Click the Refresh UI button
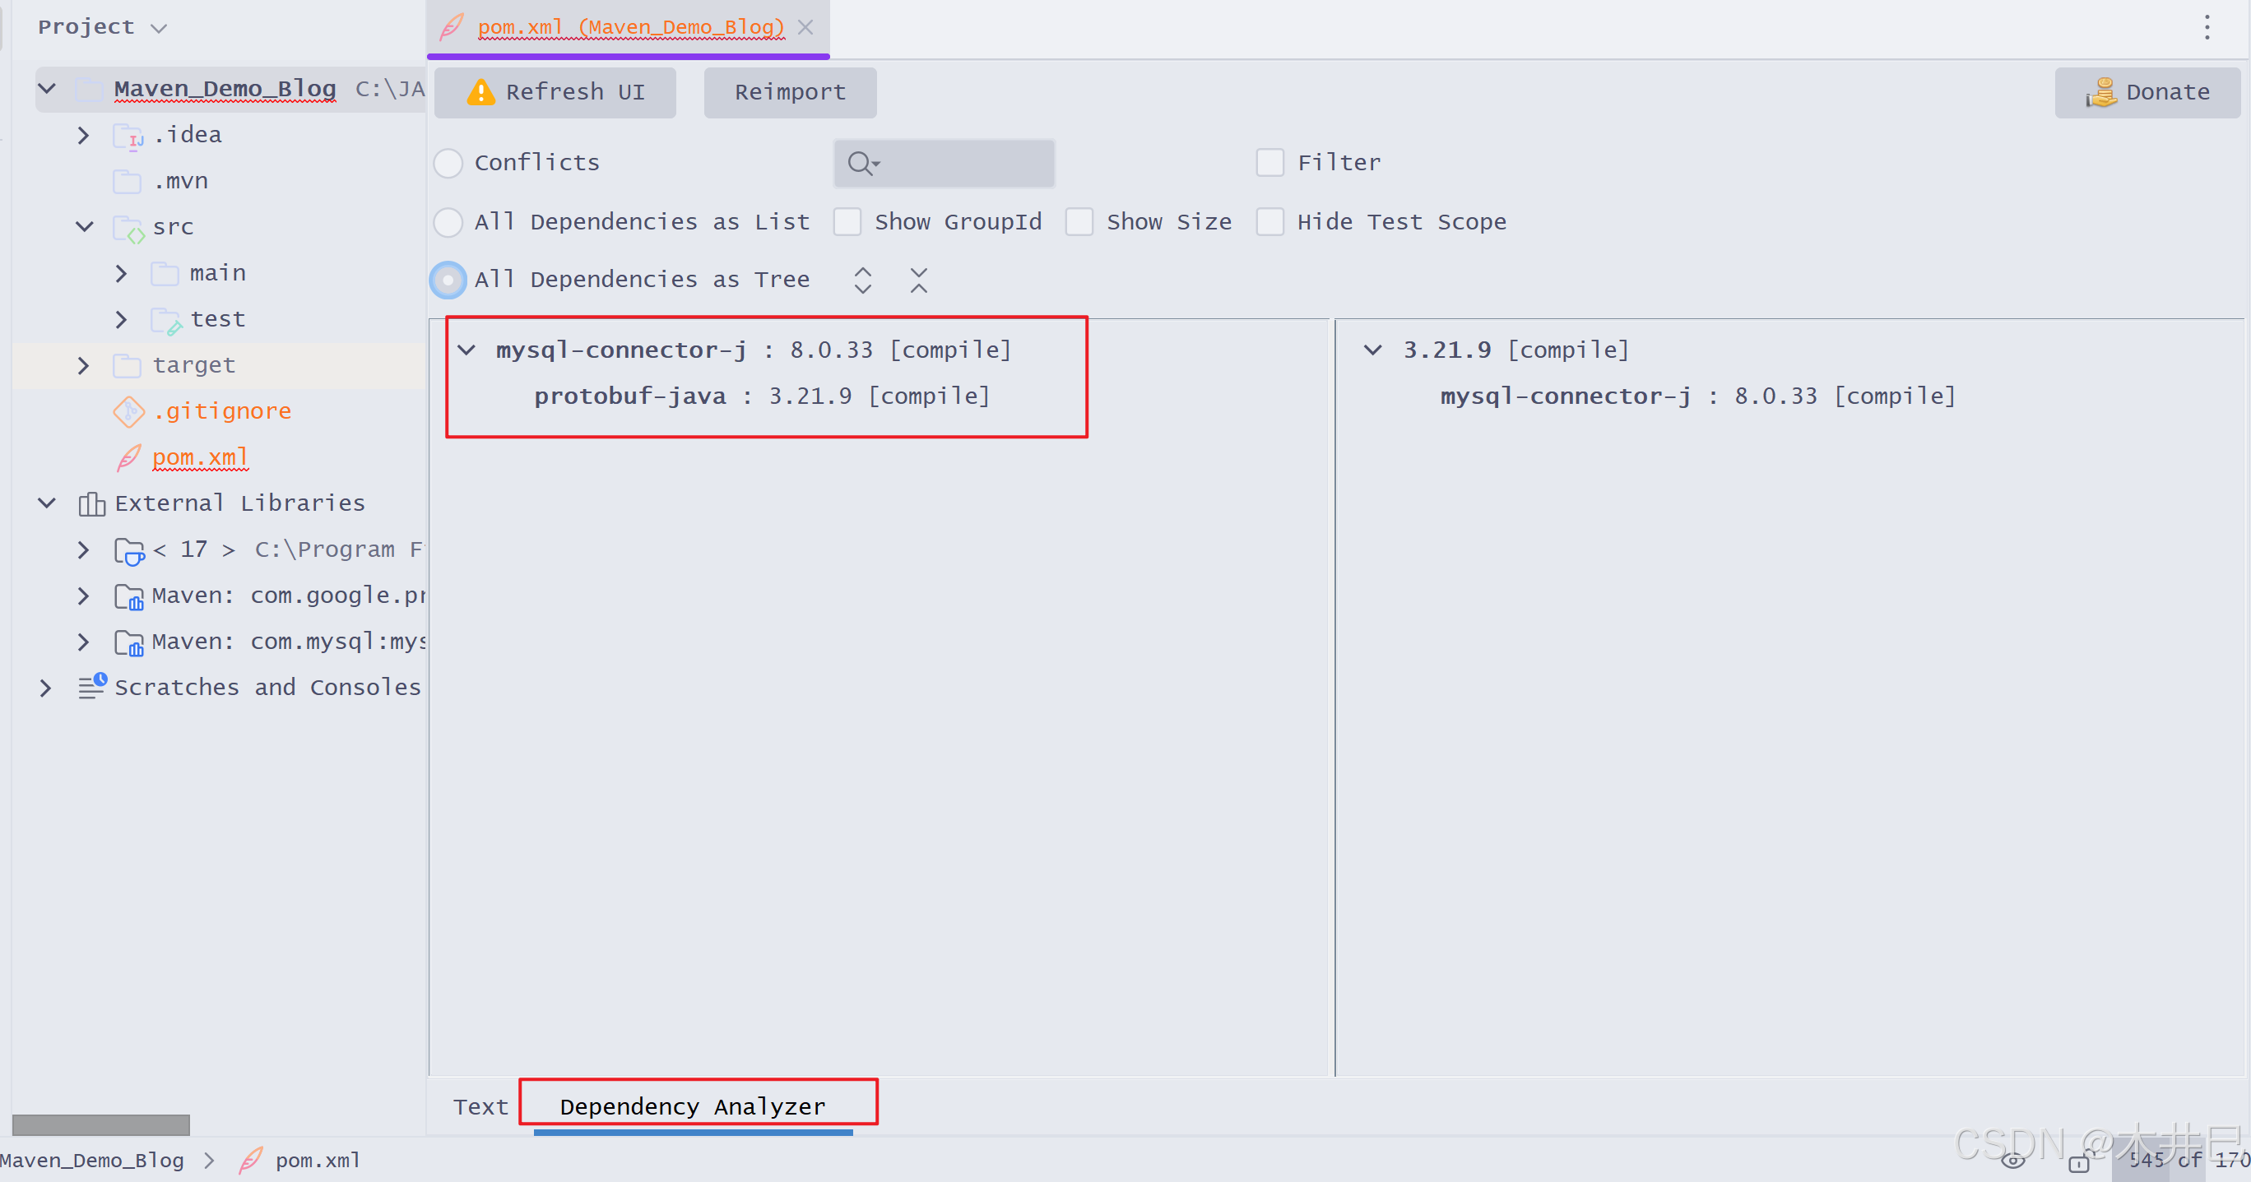Image resolution: width=2251 pixels, height=1182 pixels. click(x=555, y=93)
